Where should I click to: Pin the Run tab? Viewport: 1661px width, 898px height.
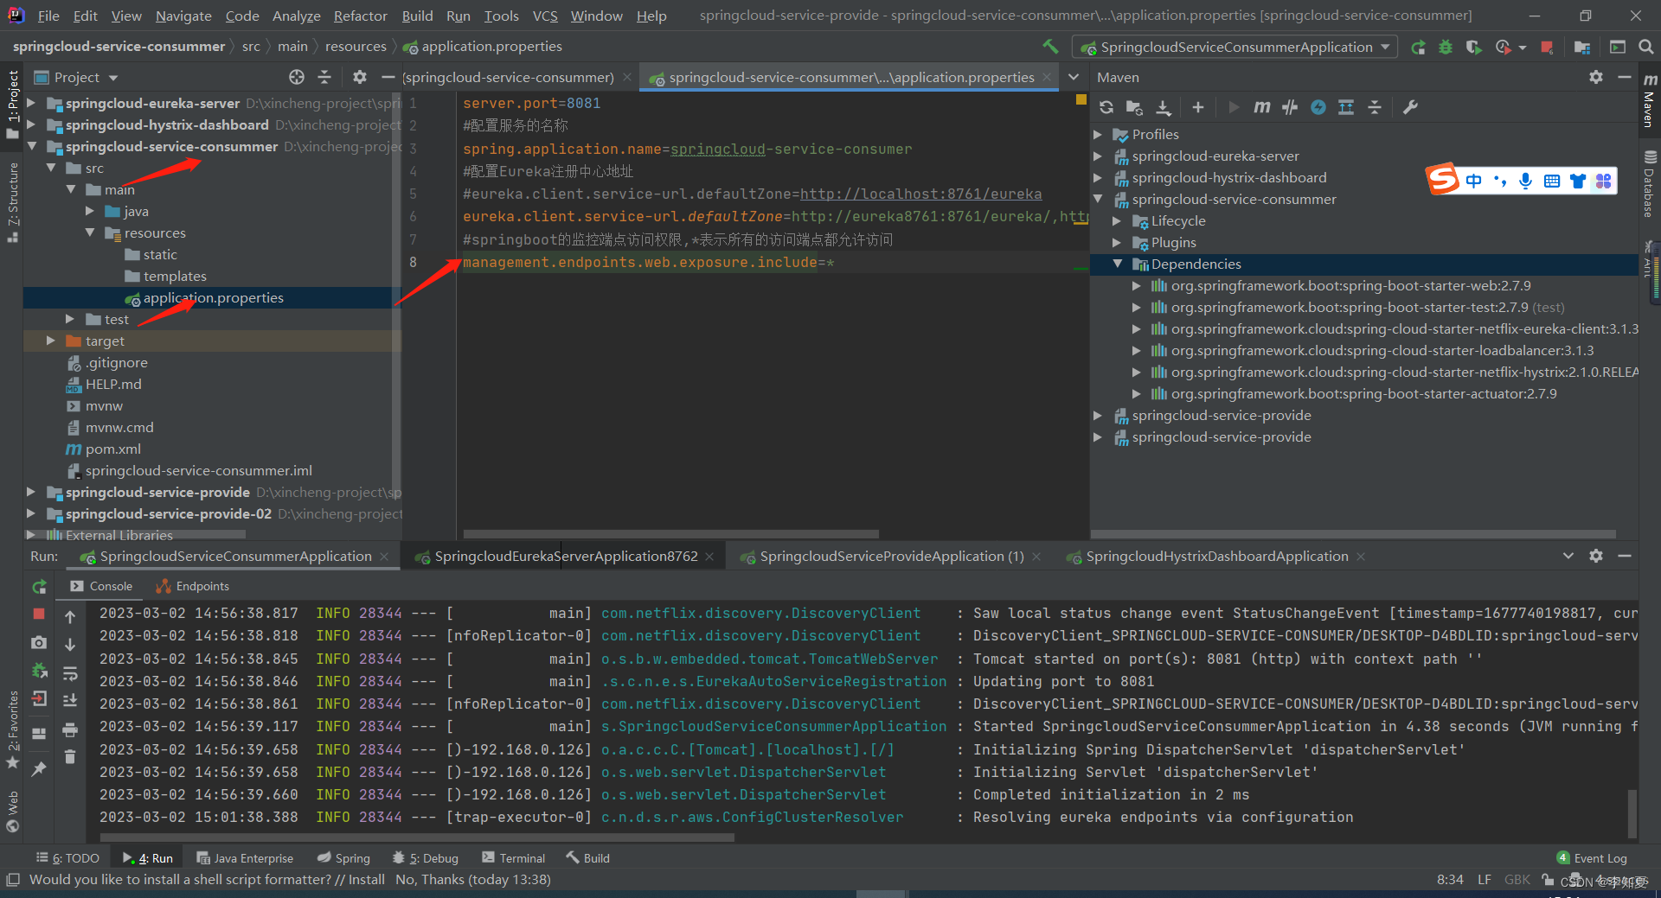pyautogui.click(x=39, y=767)
